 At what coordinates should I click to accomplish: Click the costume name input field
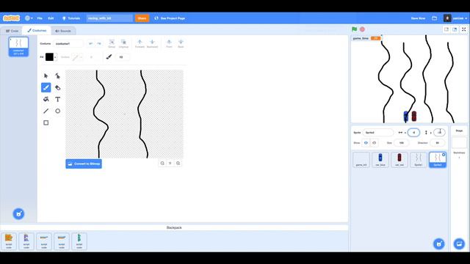click(68, 44)
